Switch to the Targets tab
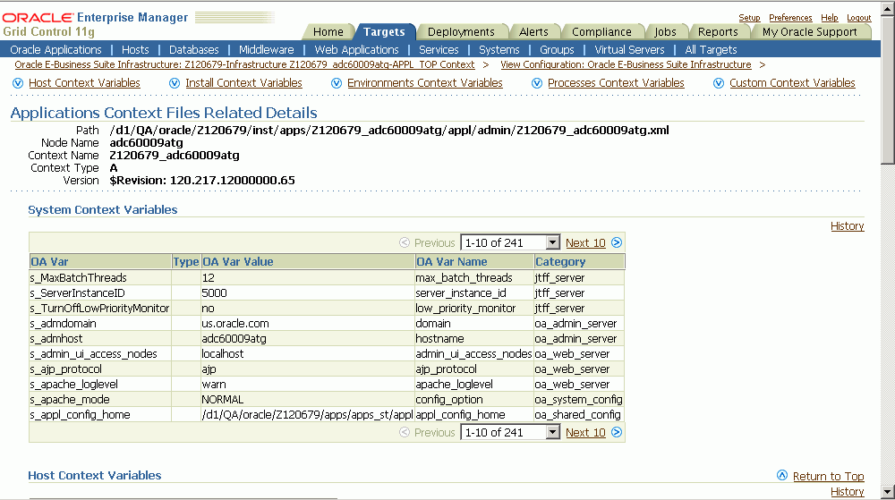Screen dimensions: 895x500 (384, 32)
